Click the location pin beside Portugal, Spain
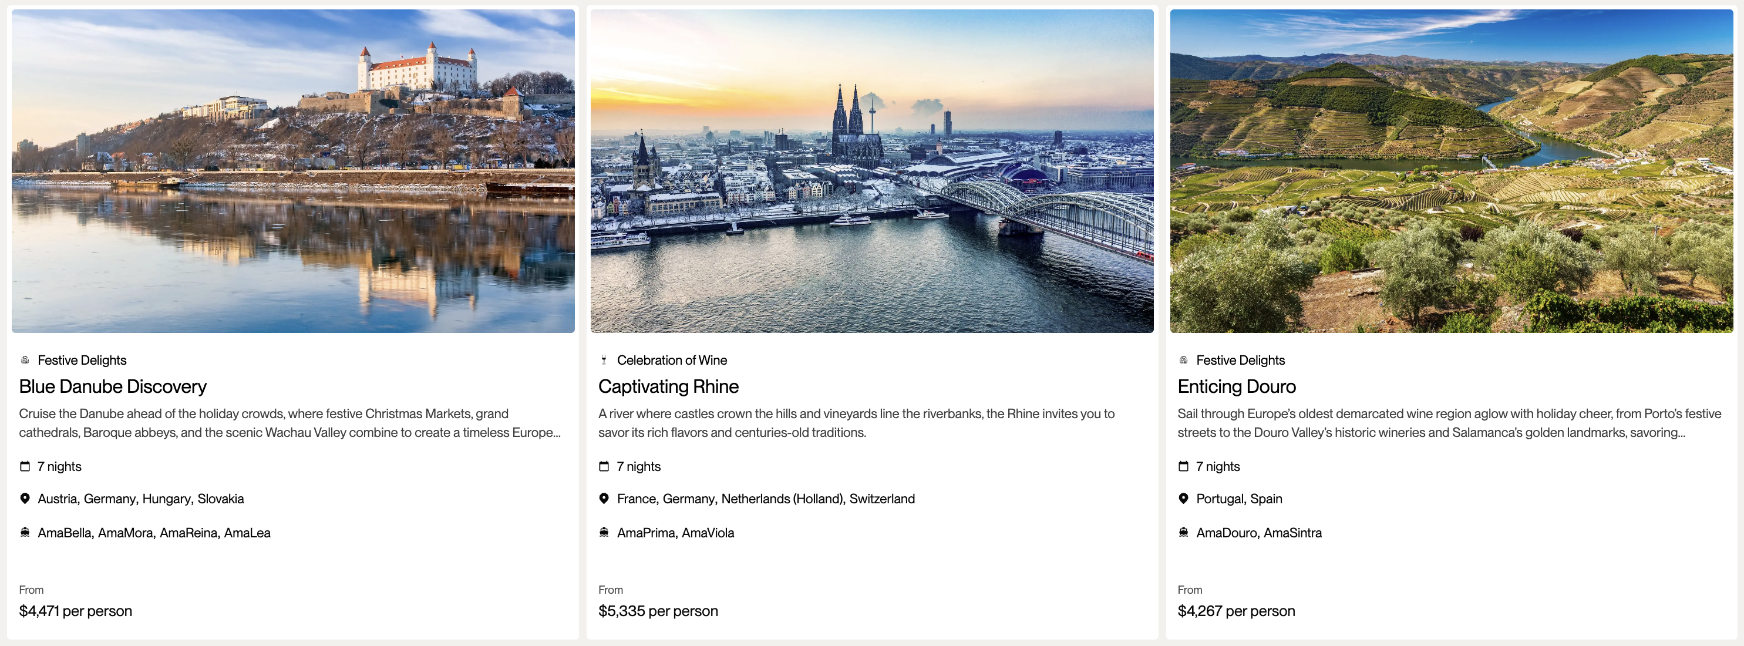This screenshot has width=1744, height=646. pyautogui.click(x=1183, y=499)
